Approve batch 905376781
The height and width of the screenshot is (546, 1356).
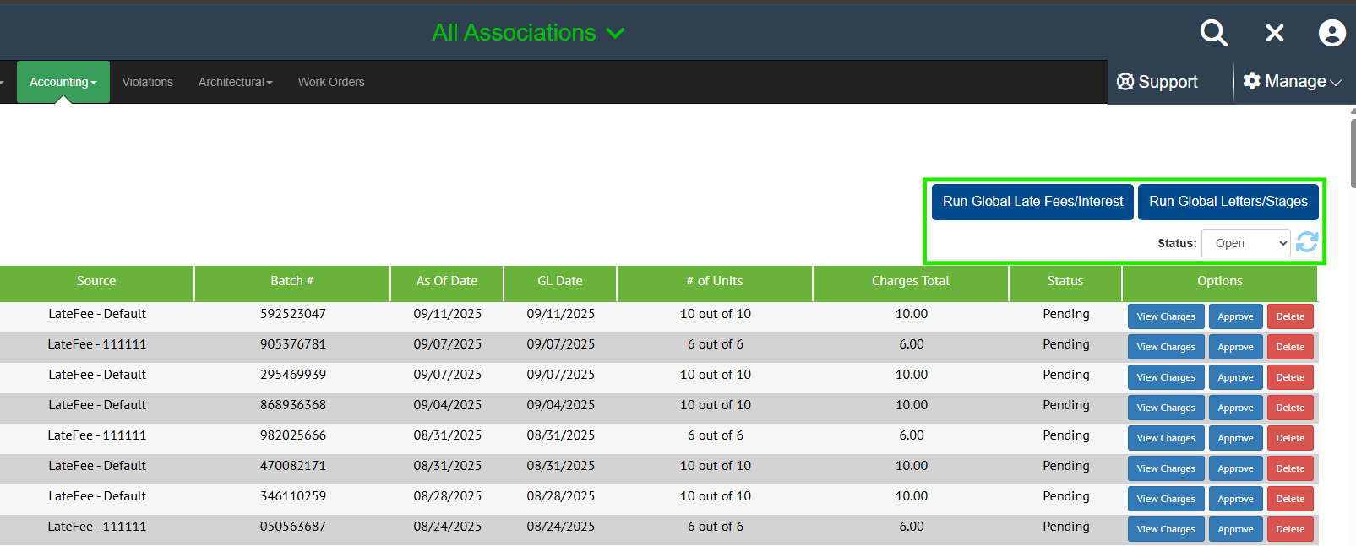1235,347
